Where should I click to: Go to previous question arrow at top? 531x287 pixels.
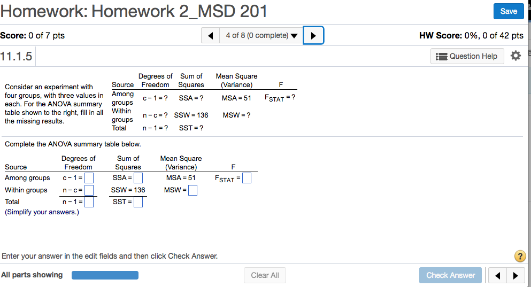211,36
